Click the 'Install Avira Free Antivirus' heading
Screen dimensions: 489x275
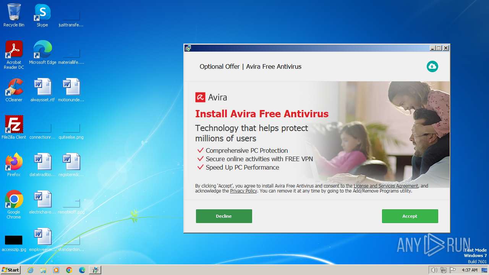[x=262, y=114]
